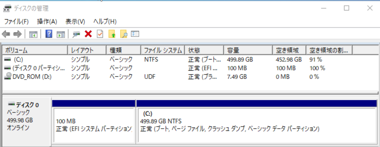Click the 499.89 GB capacity cell
The width and height of the screenshot is (380, 147).
tap(240, 59)
